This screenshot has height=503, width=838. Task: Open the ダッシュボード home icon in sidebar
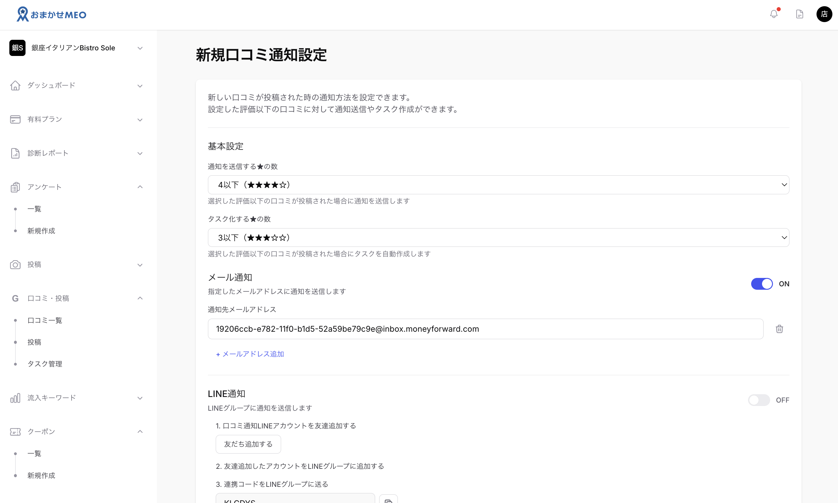(x=15, y=85)
